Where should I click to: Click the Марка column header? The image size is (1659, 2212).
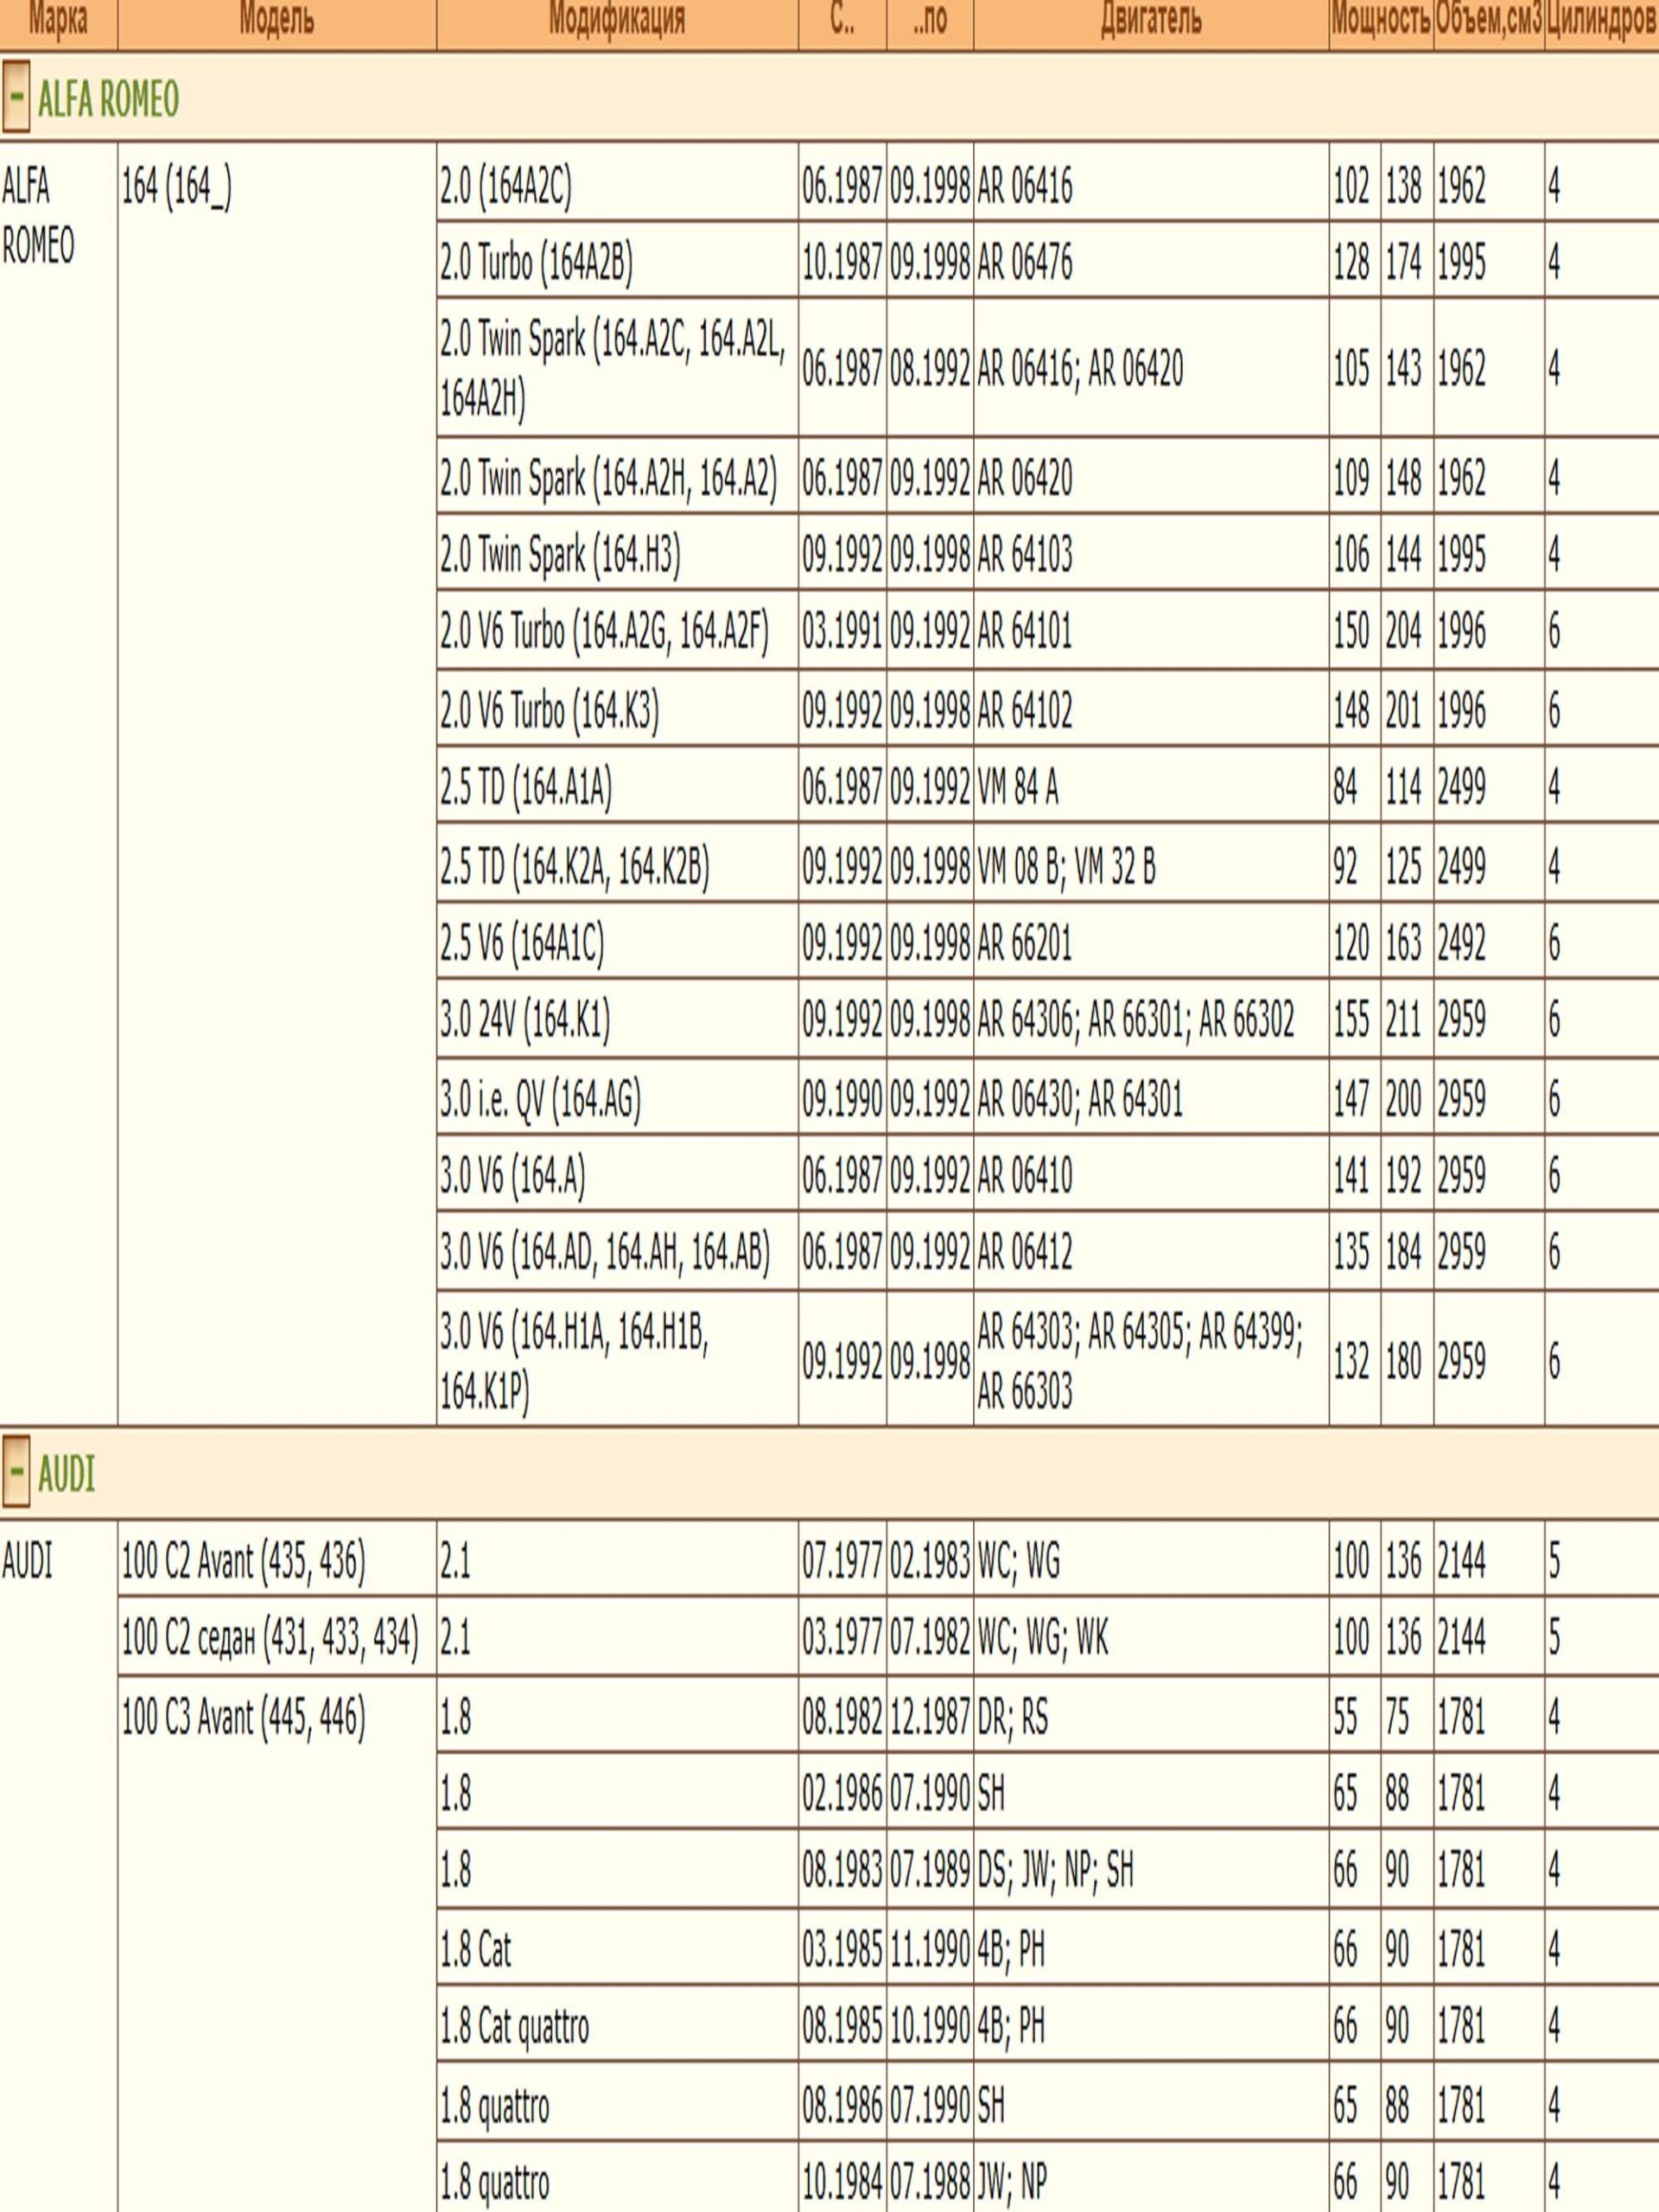(57, 20)
